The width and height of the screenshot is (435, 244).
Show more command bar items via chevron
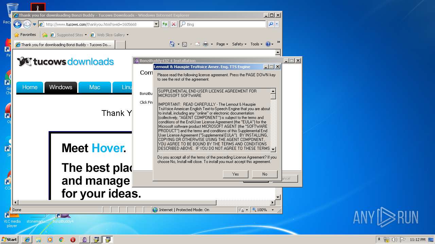click(x=278, y=42)
